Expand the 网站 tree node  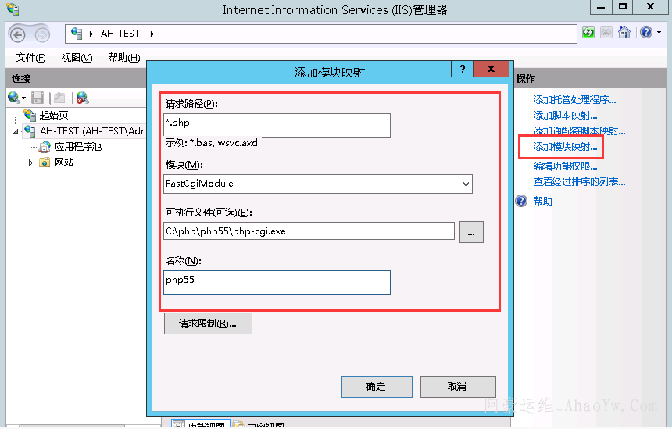click(31, 163)
